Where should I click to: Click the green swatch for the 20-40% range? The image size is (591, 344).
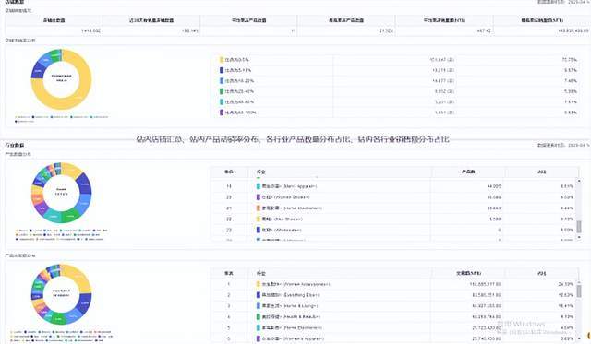click(x=222, y=91)
